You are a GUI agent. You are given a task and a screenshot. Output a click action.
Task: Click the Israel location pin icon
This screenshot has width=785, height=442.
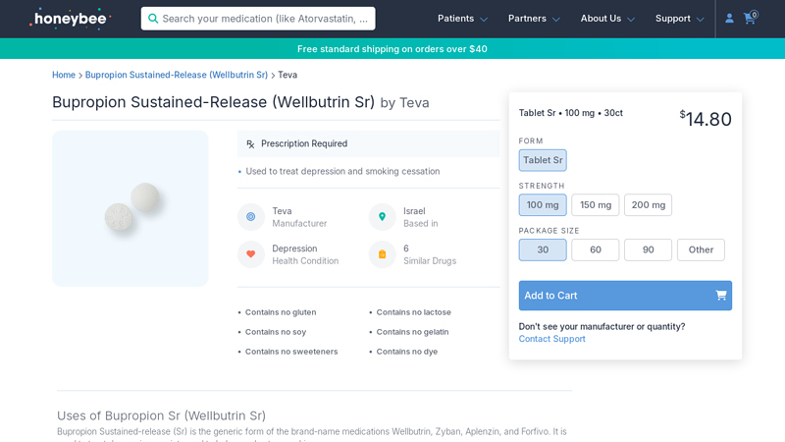tap(382, 217)
